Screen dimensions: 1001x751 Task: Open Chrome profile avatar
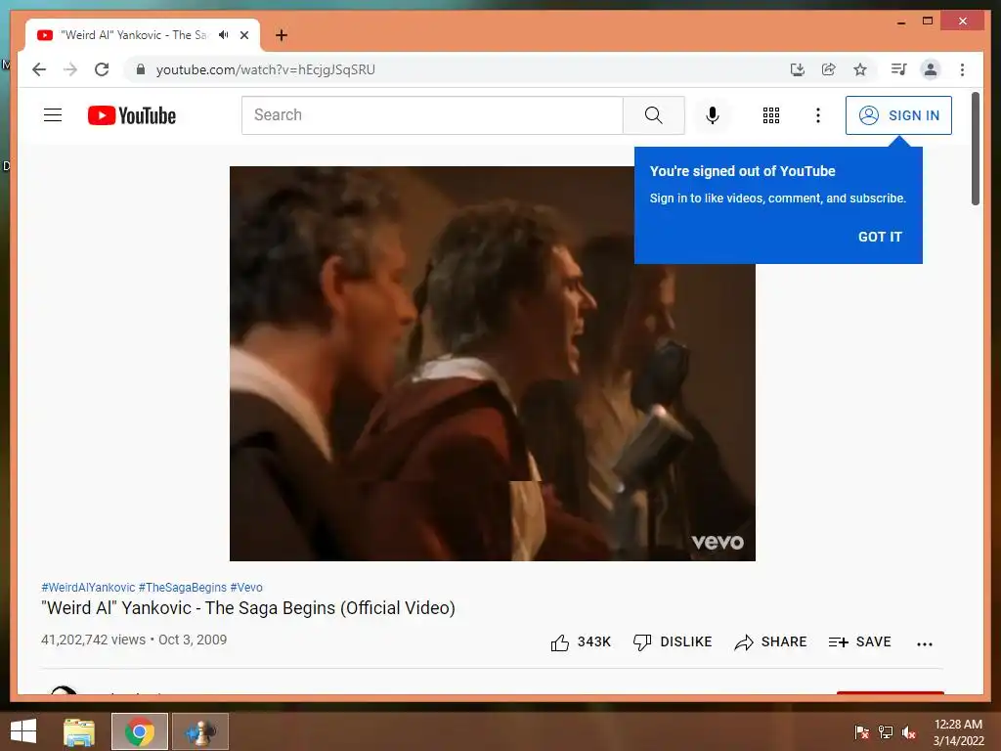pyautogui.click(x=931, y=69)
